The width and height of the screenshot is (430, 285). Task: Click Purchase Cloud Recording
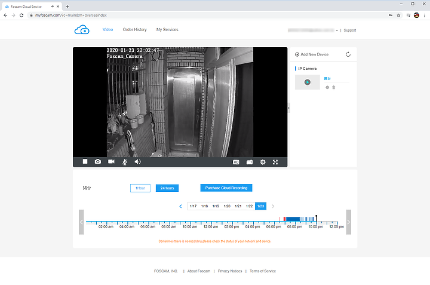click(x=226, y=188)
